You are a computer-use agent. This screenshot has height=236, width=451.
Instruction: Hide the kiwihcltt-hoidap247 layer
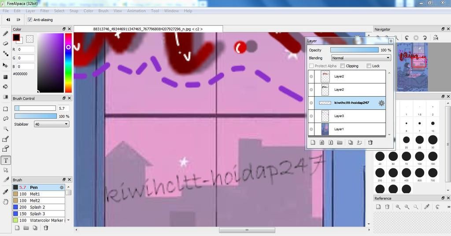[x=311, y=103]
